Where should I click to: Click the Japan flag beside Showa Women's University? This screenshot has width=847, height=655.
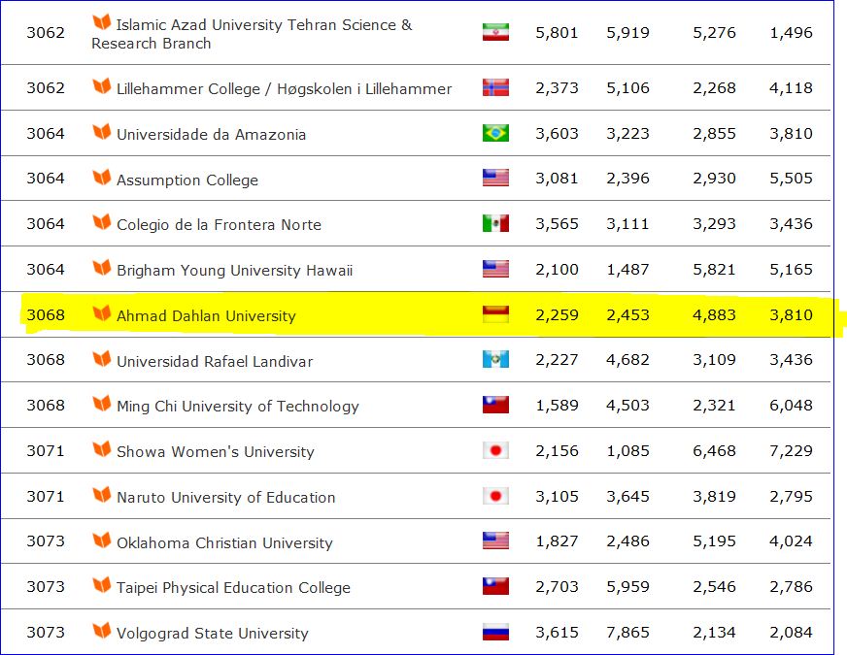[495, 450]
